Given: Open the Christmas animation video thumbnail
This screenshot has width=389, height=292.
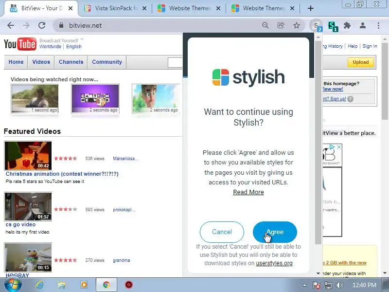Looking at the screenshot, I should (x=28, y=155).
